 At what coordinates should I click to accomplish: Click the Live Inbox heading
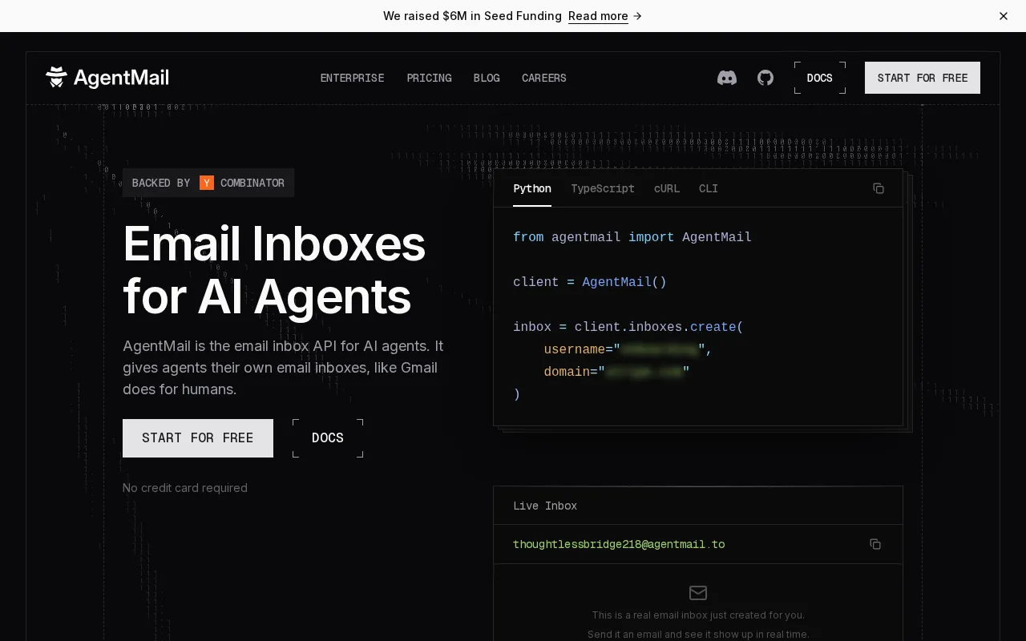[x=545, y=506]
